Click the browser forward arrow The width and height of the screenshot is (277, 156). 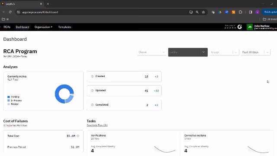[x=3, y=12]
